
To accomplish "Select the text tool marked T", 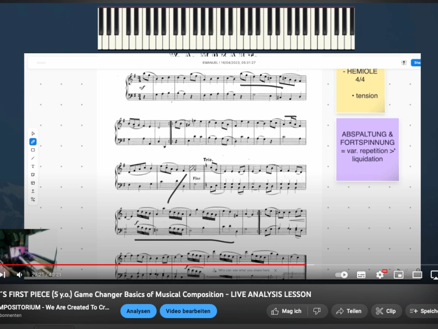I will click(33, 166).
